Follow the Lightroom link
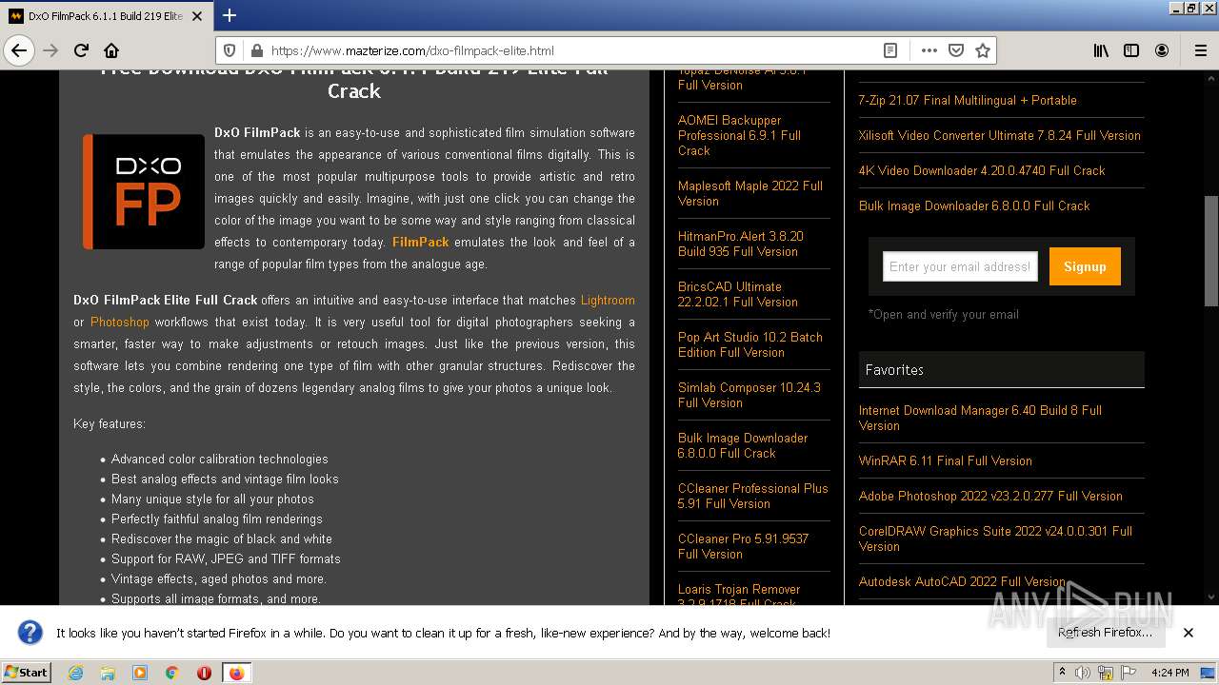The height and width of the screenshot is (685, 1219). (x=608, y=300)
